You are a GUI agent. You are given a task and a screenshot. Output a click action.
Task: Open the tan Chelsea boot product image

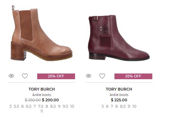click(42, 33)
